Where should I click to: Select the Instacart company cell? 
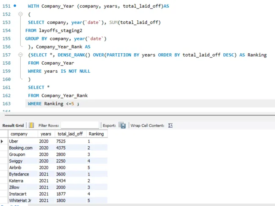[23, 194]
